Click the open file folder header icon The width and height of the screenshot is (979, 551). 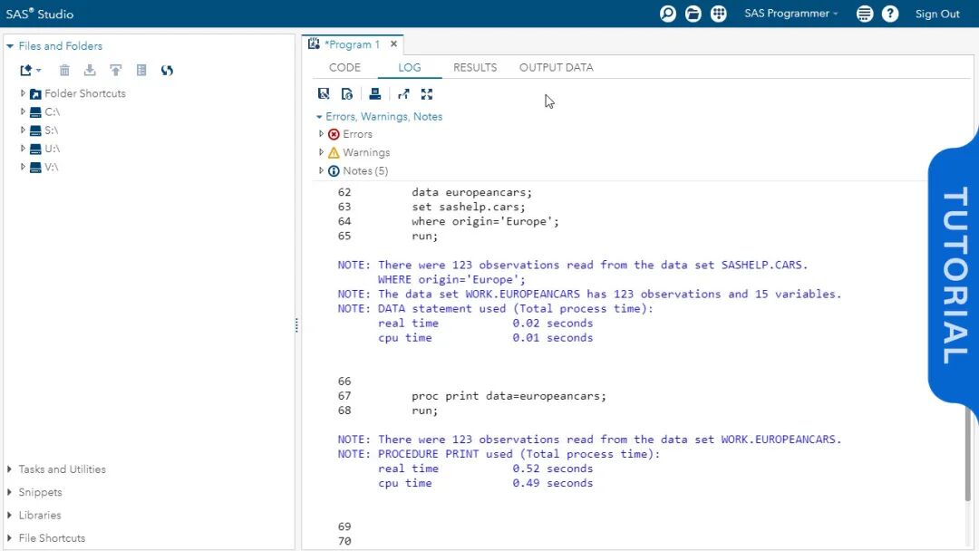[693, 14]
